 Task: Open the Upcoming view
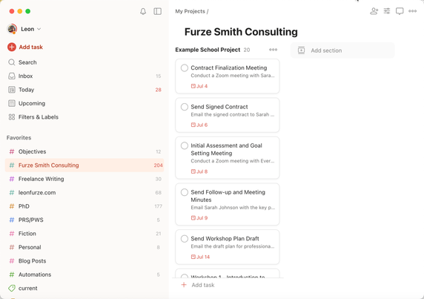[85, 103]
